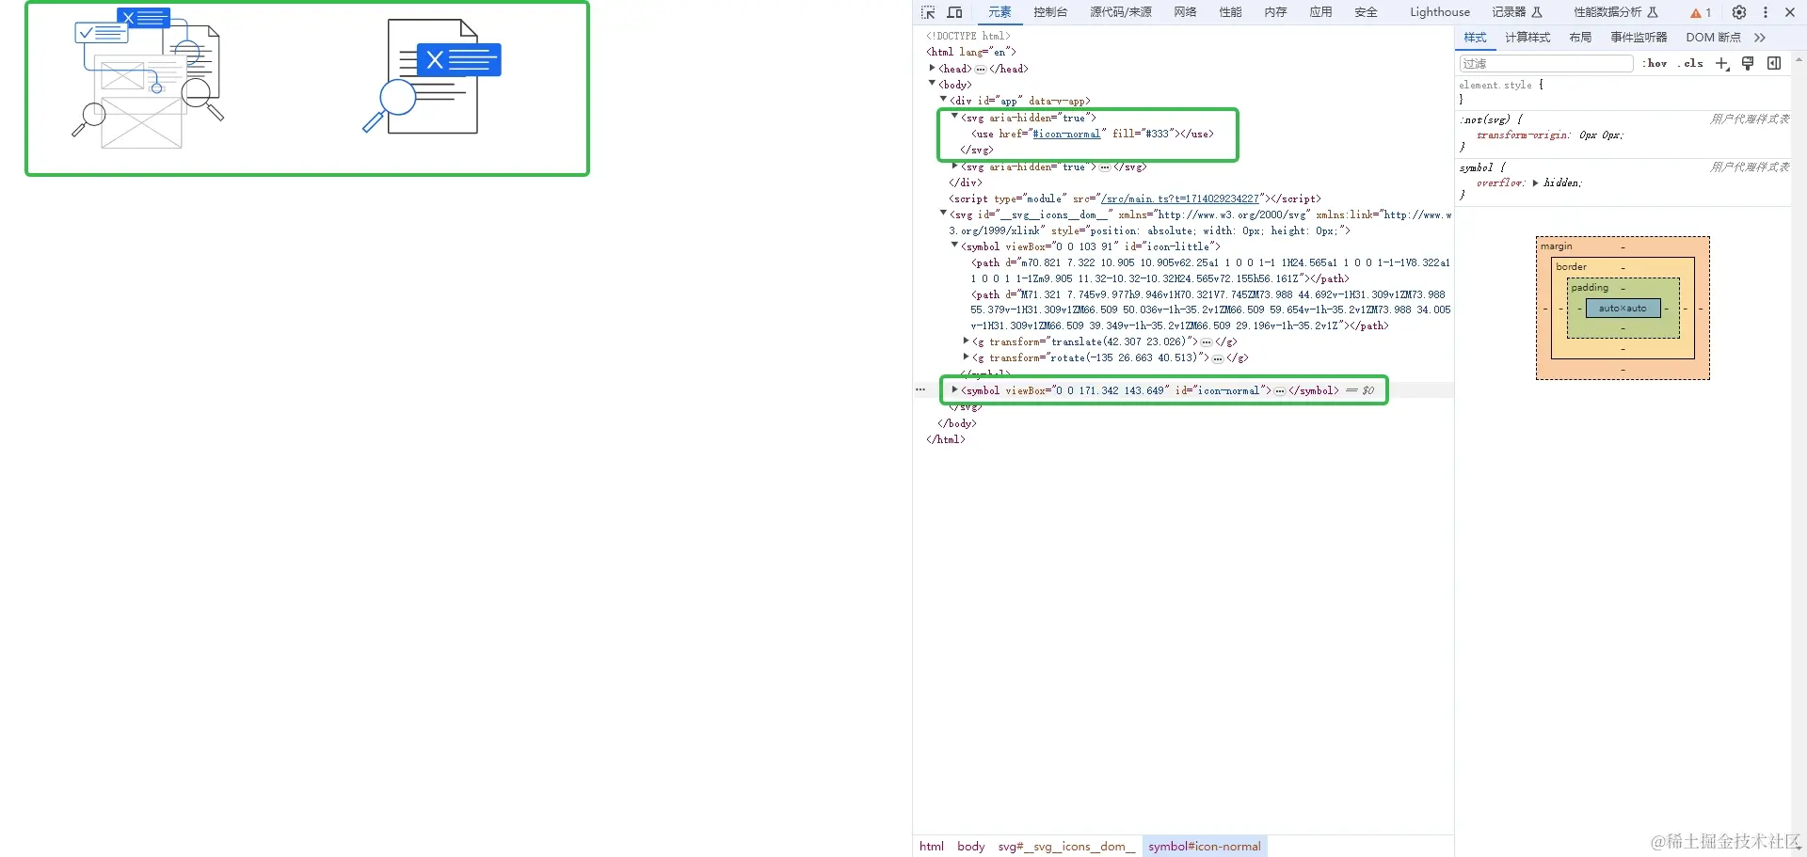Switch to the 控制台 tab

(1050, 12)
